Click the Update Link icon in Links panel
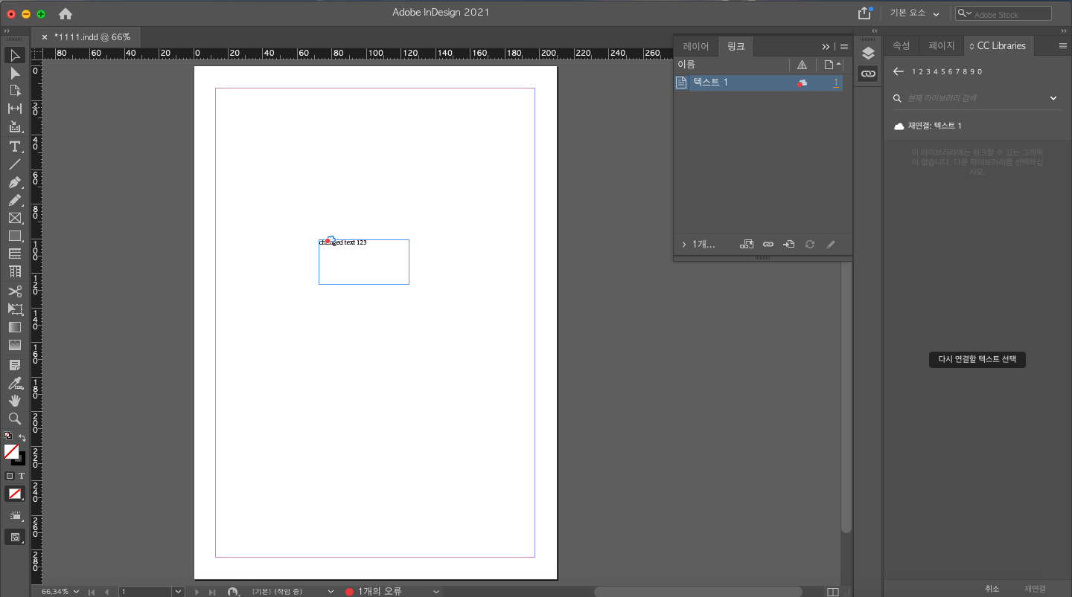Viewport: 1072px width, 597px height. (x=810, y=244)
